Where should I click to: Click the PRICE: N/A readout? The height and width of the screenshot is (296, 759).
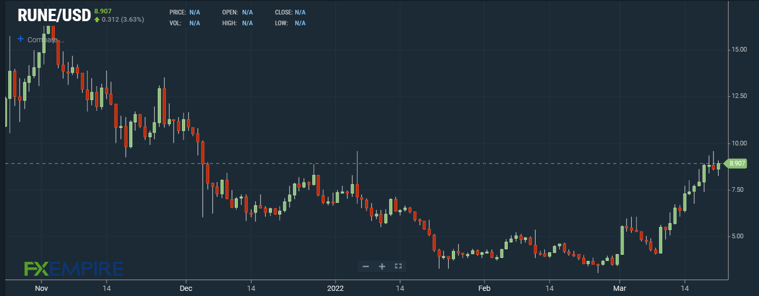[185, 12]
